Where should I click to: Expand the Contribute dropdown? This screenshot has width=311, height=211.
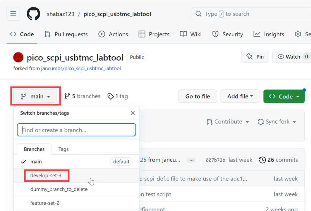[x=228, y=122]
